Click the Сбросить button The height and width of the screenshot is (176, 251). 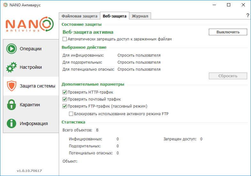[x=228, y=76]
